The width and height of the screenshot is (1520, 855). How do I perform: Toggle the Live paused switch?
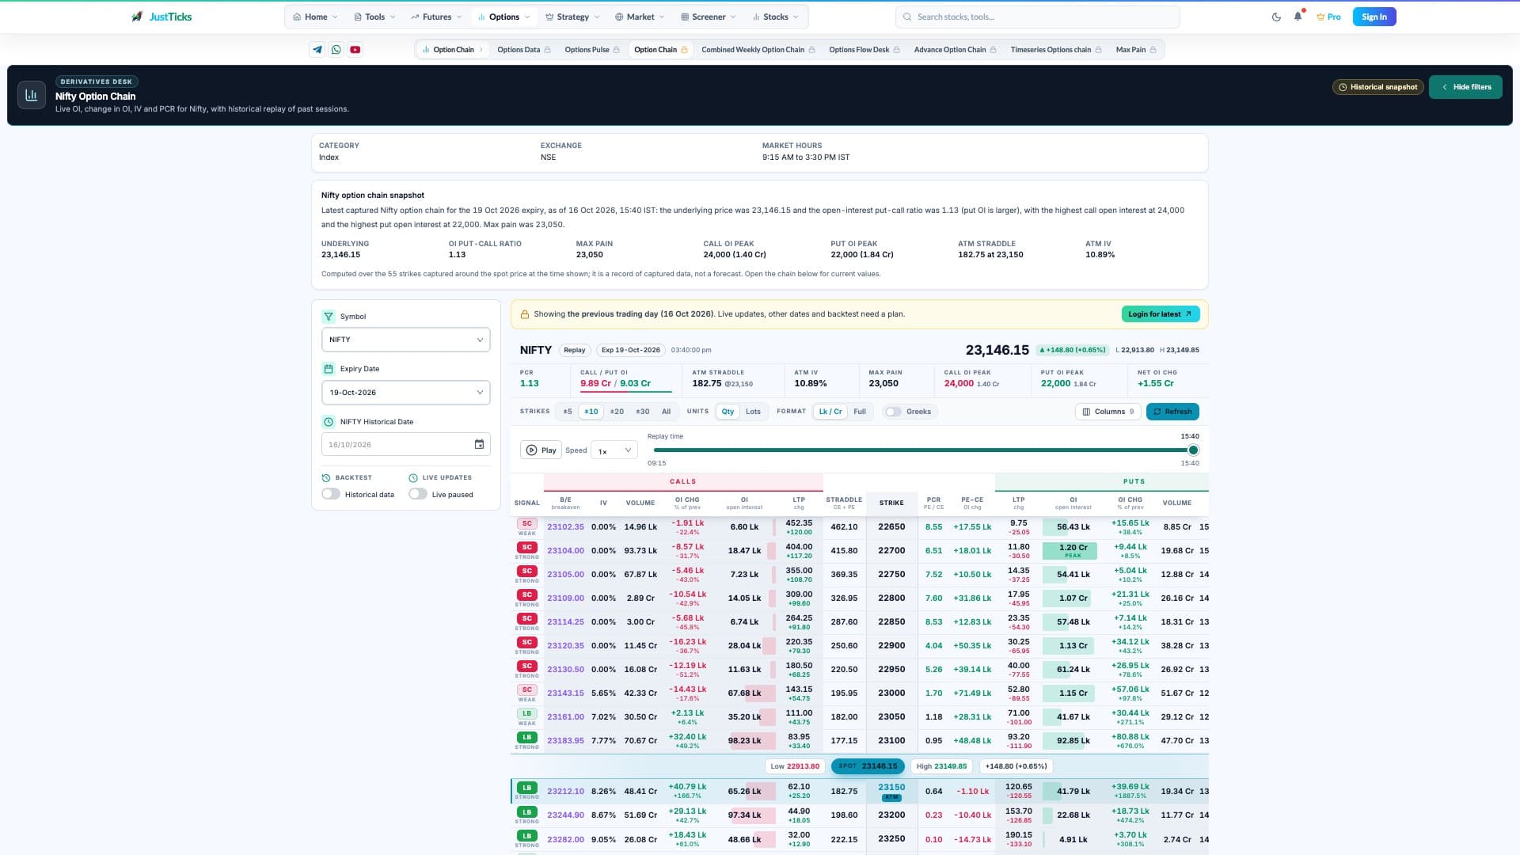418,494
